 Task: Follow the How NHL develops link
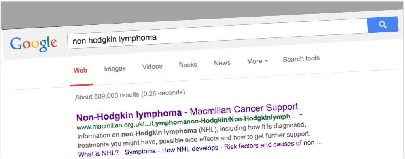tap(190, 149)
